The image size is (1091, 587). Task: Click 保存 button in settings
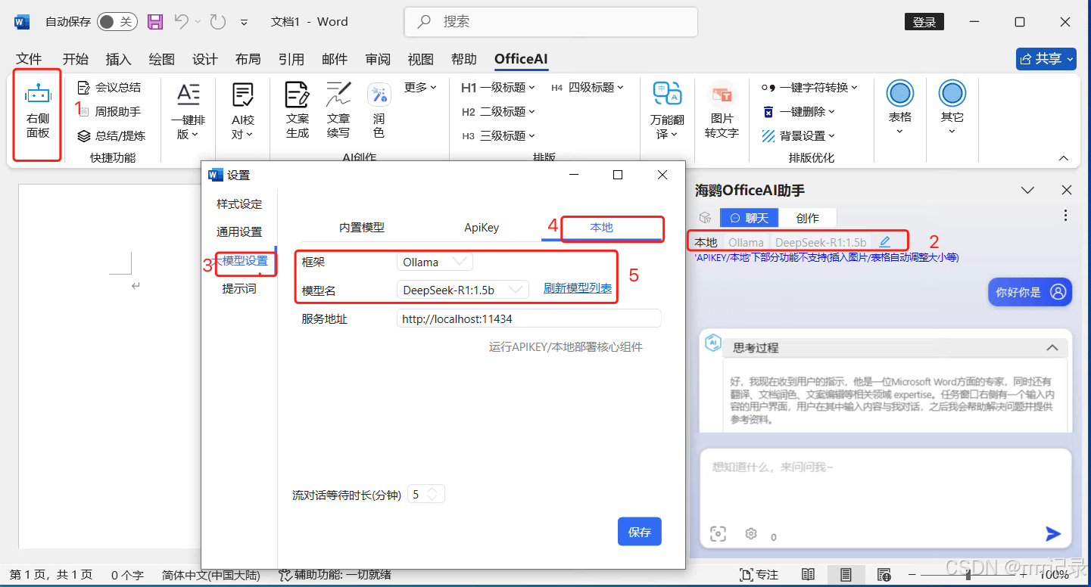click(x=640, y=532)
